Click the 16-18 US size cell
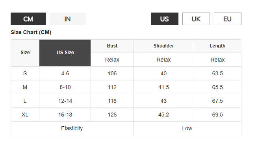This screenshot has width=258, height=142. coord(65,115)
